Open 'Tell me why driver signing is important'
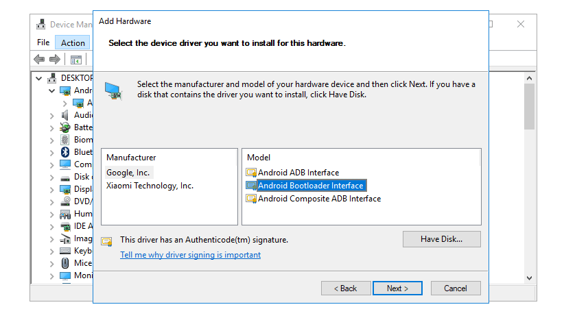This screenshot has width=564, height=320. point(190,255)
